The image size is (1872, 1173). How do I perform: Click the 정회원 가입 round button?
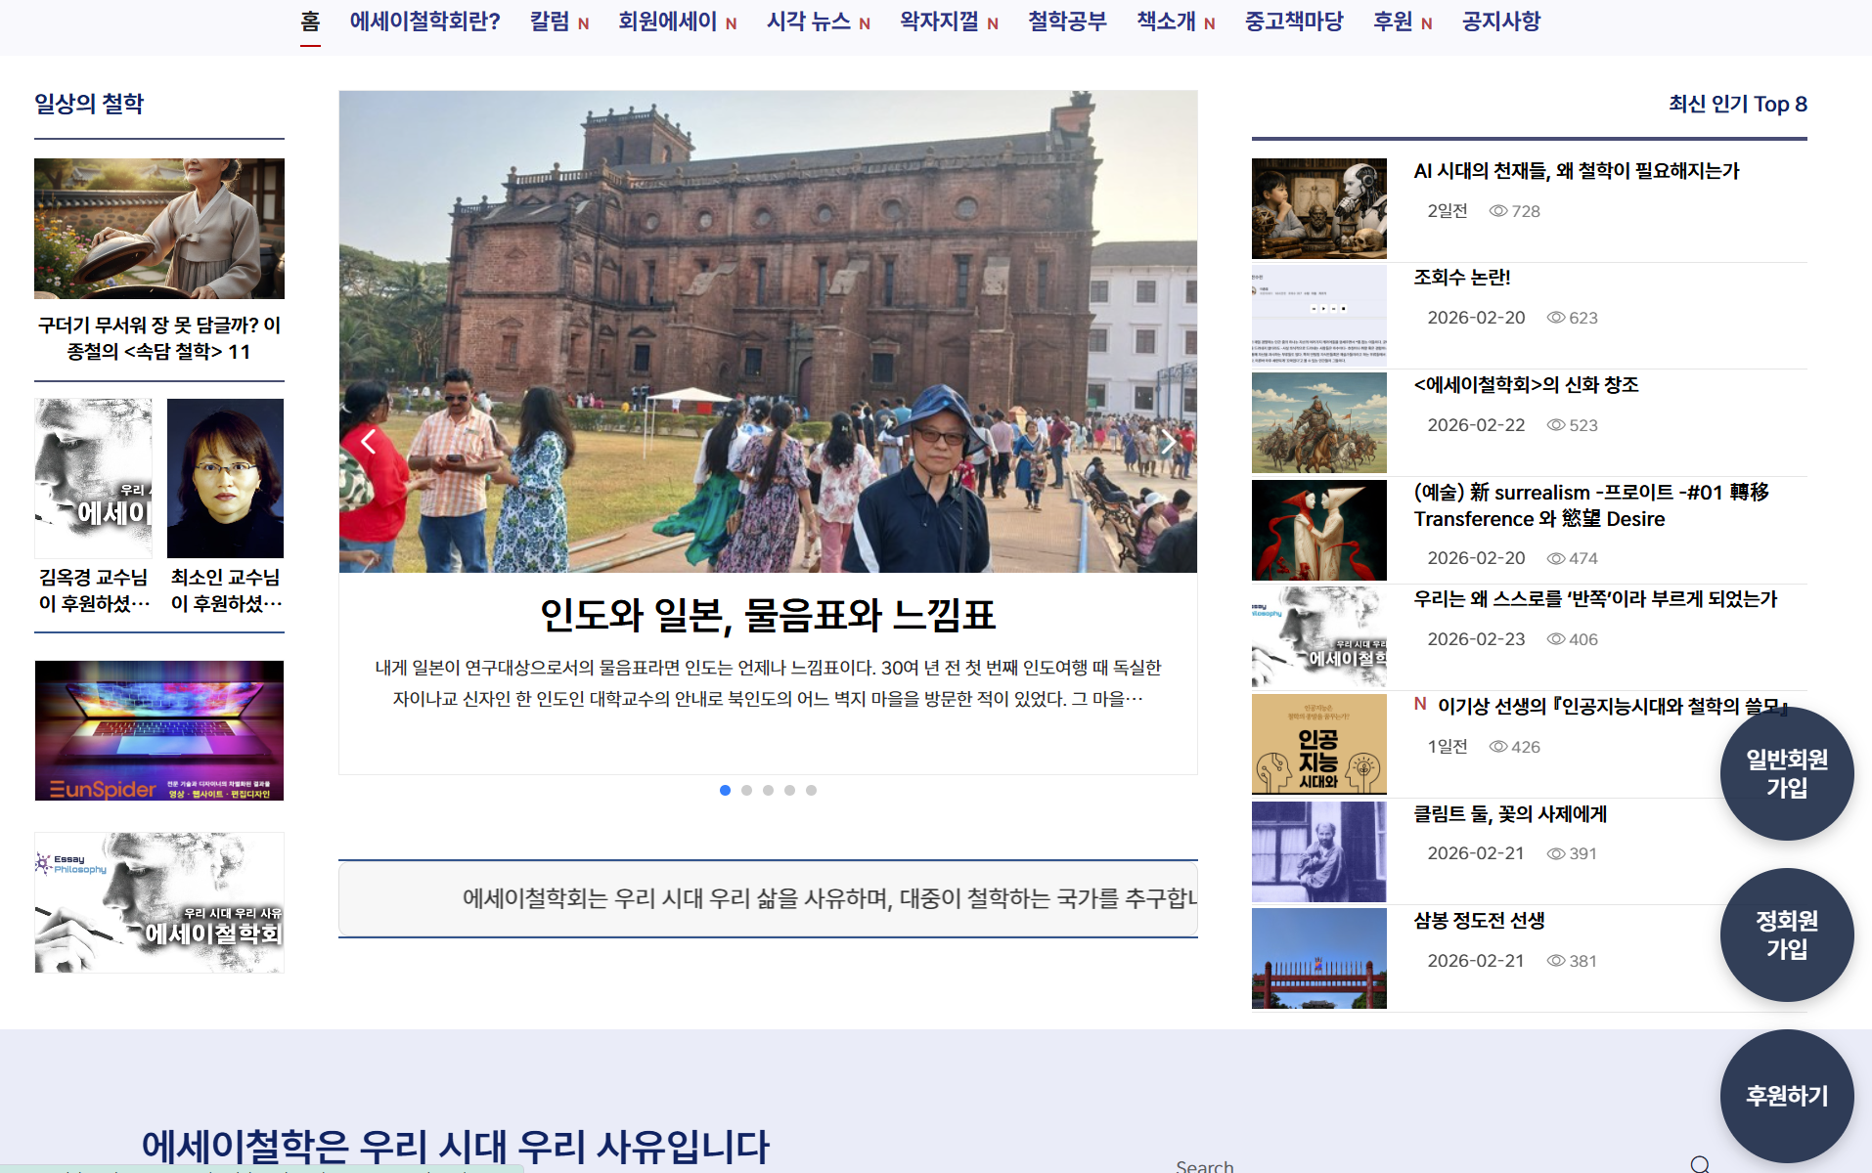tap(1787, 934)
